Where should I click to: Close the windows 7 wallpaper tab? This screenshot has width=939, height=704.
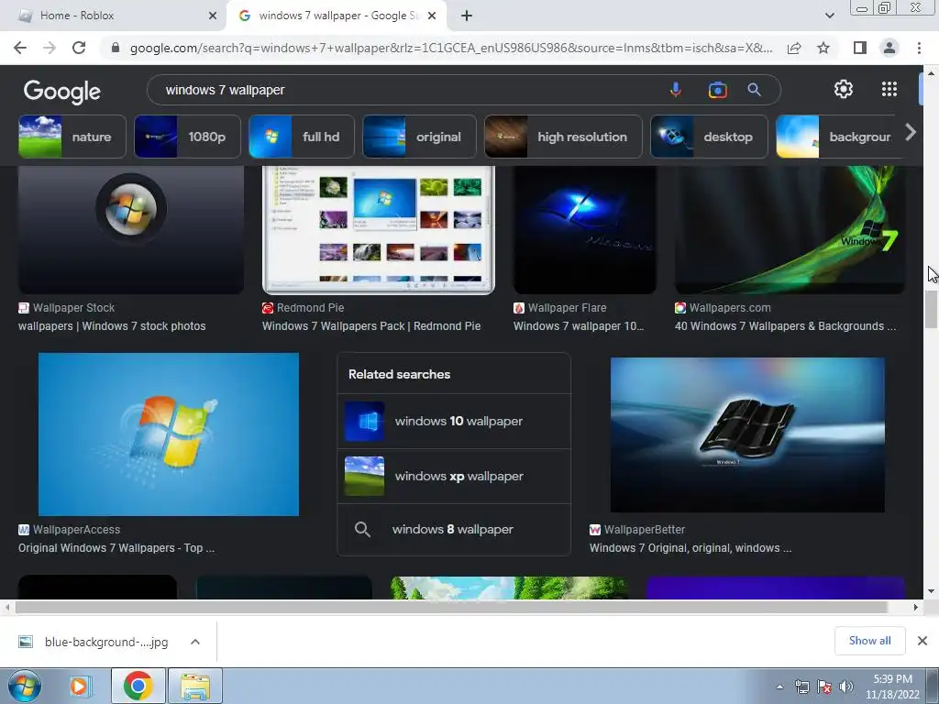point(433,16)
